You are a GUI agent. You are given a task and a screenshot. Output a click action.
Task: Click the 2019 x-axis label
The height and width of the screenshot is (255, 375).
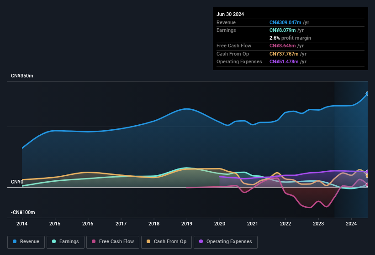[187, 224]
